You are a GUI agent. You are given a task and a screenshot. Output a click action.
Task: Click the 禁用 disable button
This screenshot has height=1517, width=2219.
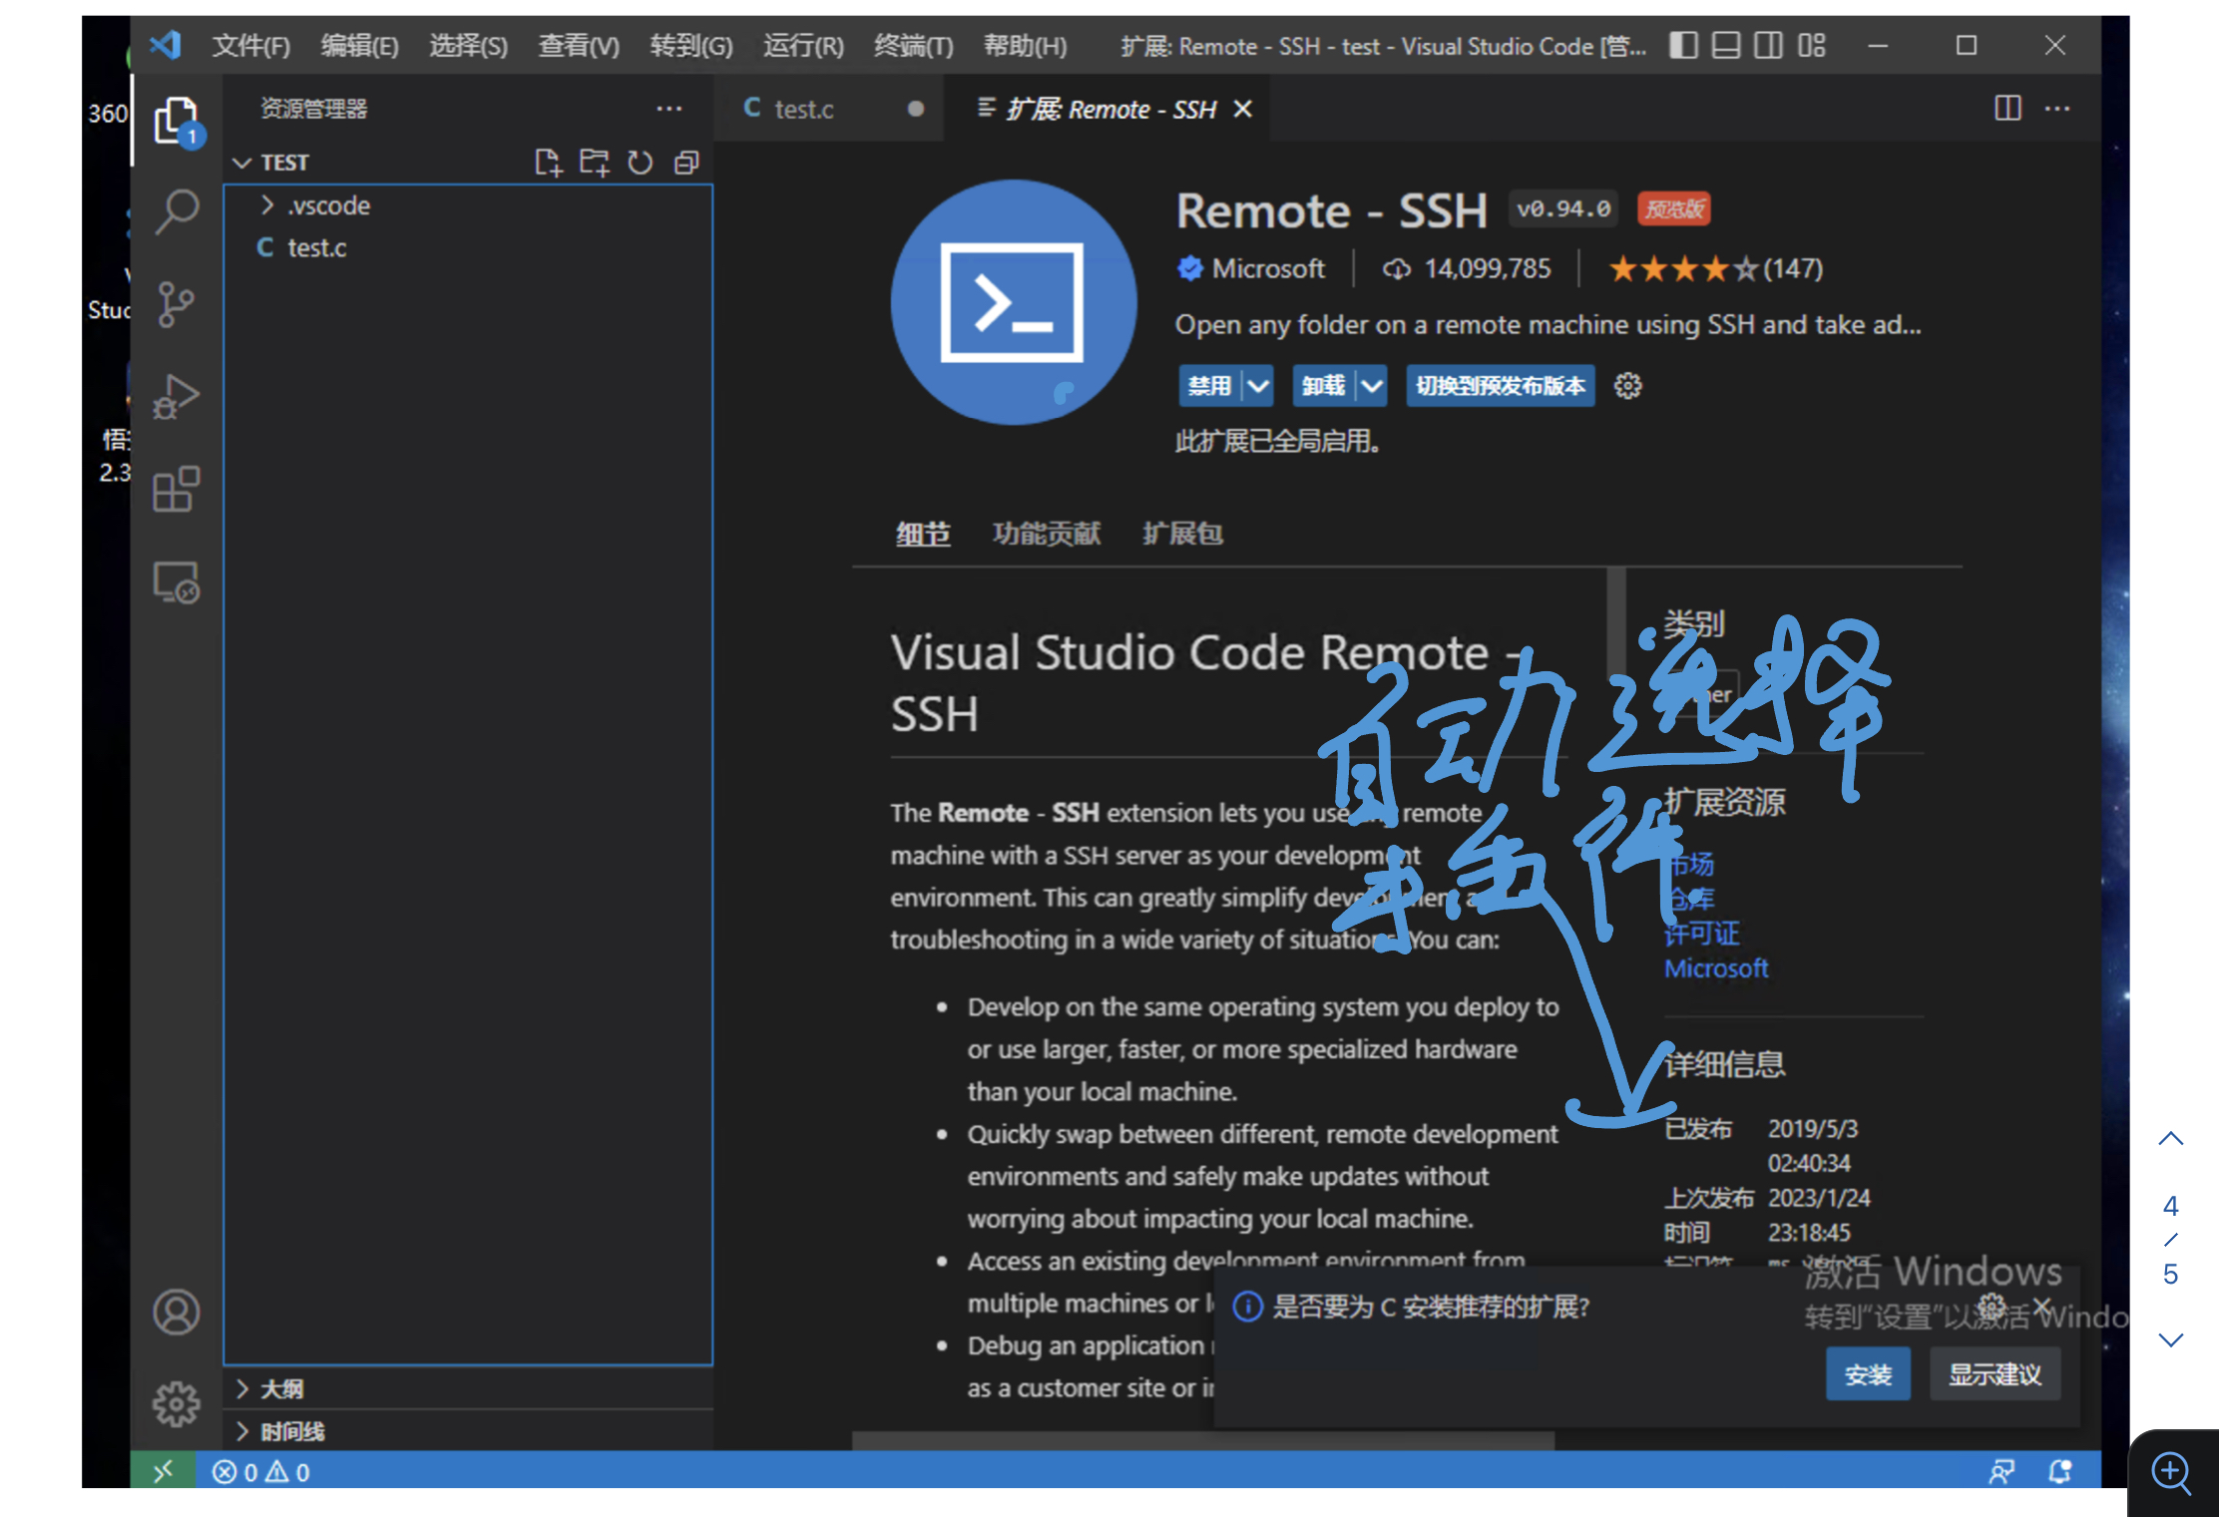(x=1209, y=386)
